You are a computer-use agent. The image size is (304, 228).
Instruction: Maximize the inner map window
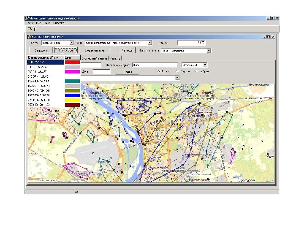coord(269,36)
